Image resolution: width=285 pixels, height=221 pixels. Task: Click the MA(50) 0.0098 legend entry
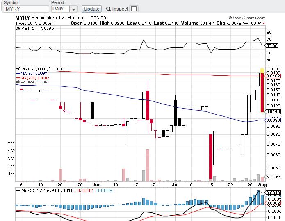pyautogui.click(x=32, y=74)
